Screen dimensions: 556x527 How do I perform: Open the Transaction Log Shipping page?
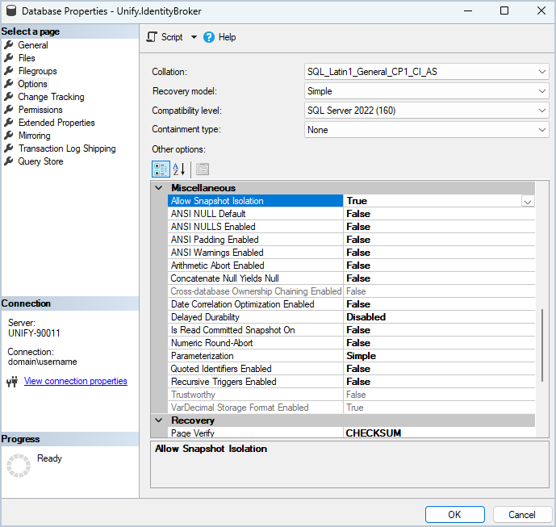click(x=67, y=148)
